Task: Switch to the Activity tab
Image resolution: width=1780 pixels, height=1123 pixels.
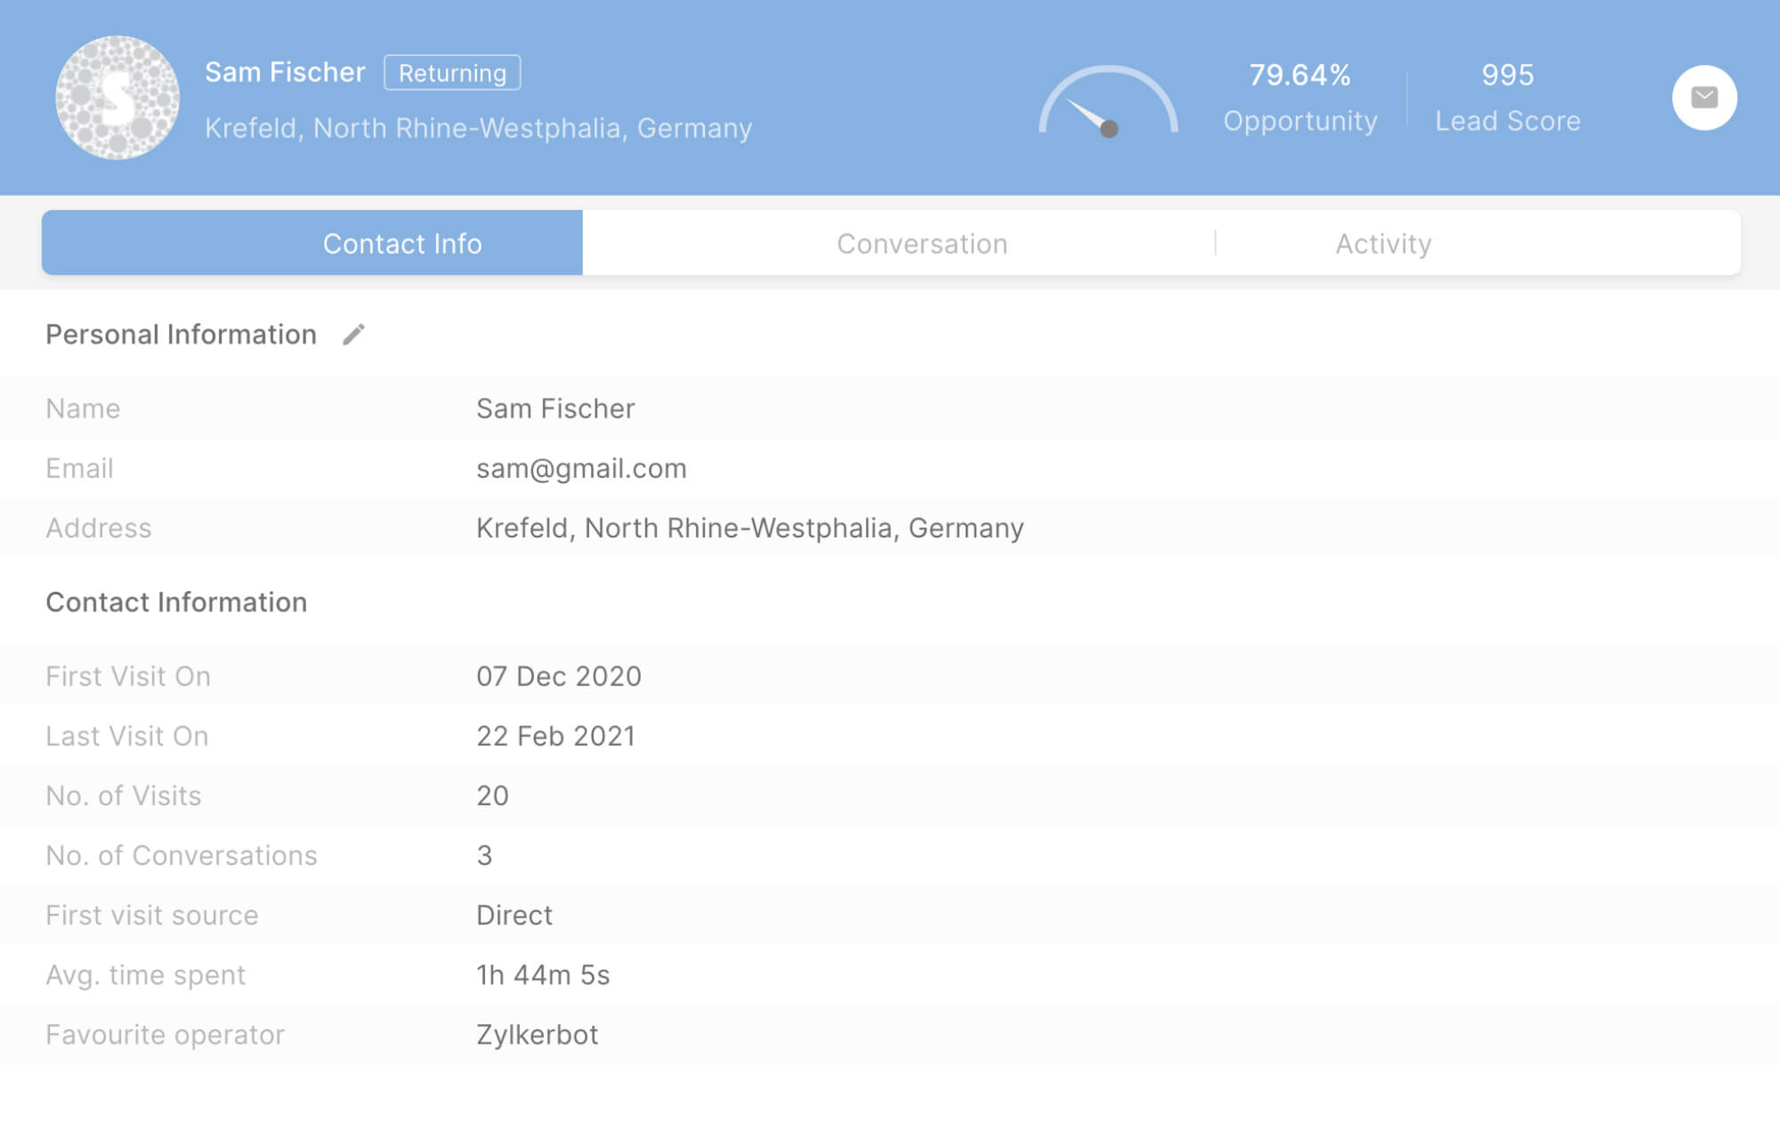Action: click(1383, 242)
